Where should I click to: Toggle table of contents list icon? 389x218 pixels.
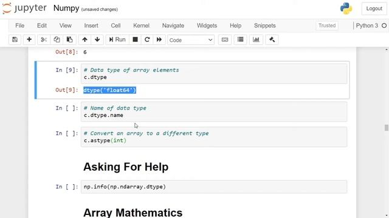(241, 39)
